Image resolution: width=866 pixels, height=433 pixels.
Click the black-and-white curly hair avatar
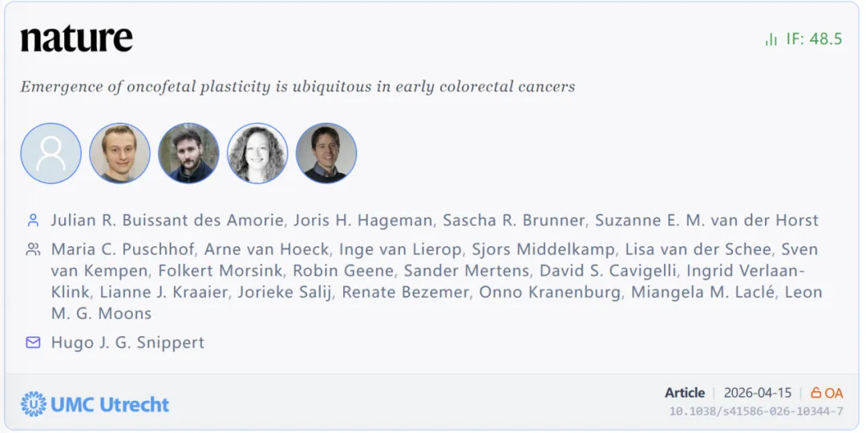coord(257,153)
